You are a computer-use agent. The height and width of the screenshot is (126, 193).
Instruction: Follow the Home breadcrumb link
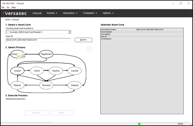tap(7, 20)
